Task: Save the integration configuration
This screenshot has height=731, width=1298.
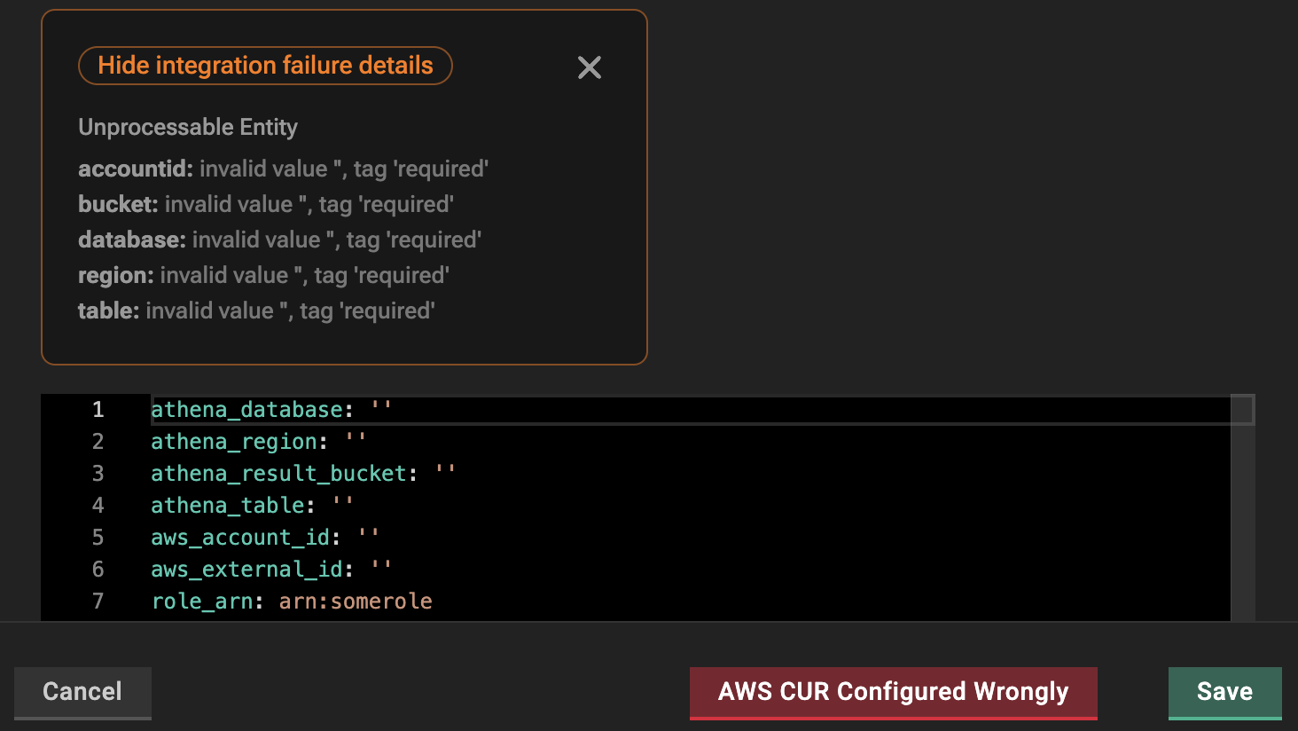Action: [1224, 692]
